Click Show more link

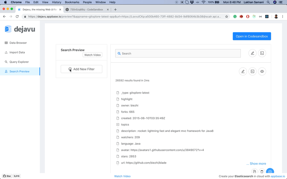[256, 164]
